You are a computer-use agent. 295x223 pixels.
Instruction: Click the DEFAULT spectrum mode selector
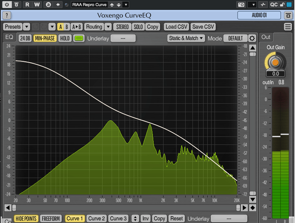coord(236,38)
